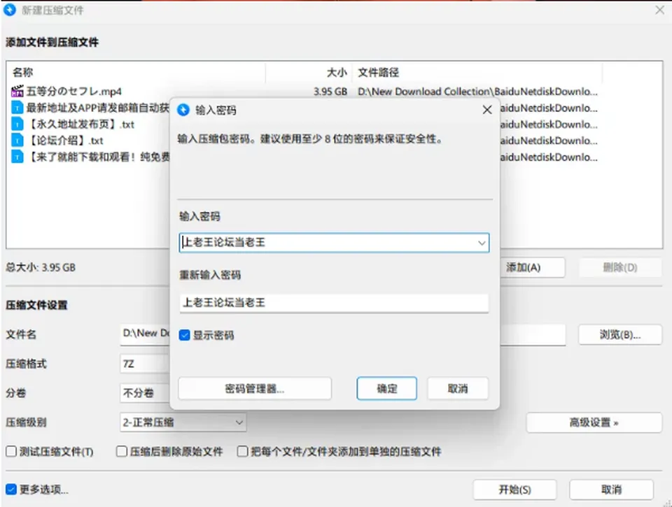Viewport: 672px width, 507px height.
Task: Click the 删除(D) button
Action: point(620,268)
